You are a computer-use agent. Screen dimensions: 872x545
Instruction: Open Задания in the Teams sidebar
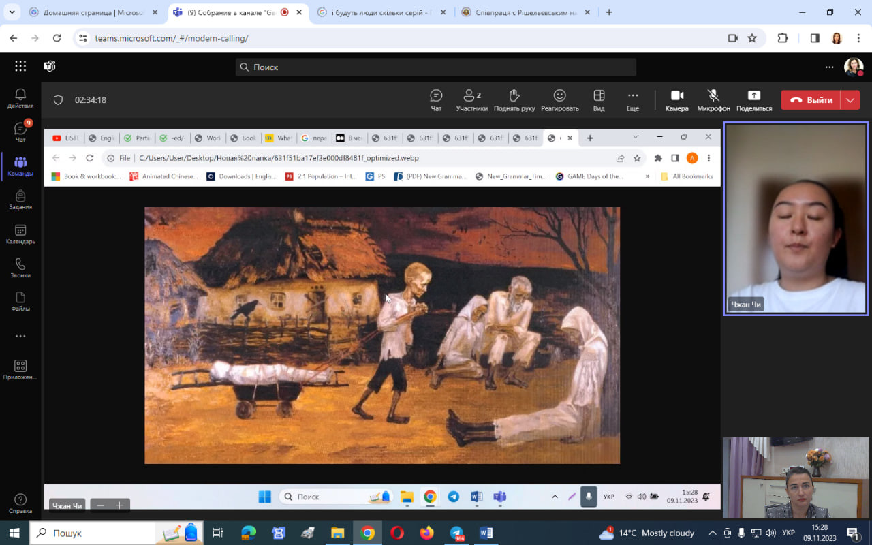click(20, 200)
